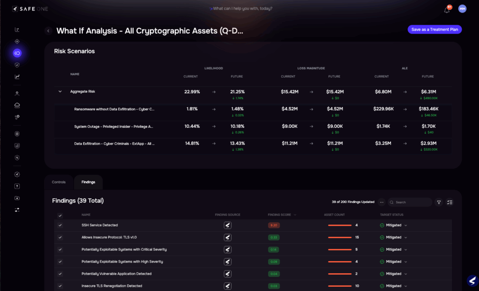Switch to the Controls tab
Viewport: 479px width, 291px height.
pyautogui.click(x=59, y=182)
